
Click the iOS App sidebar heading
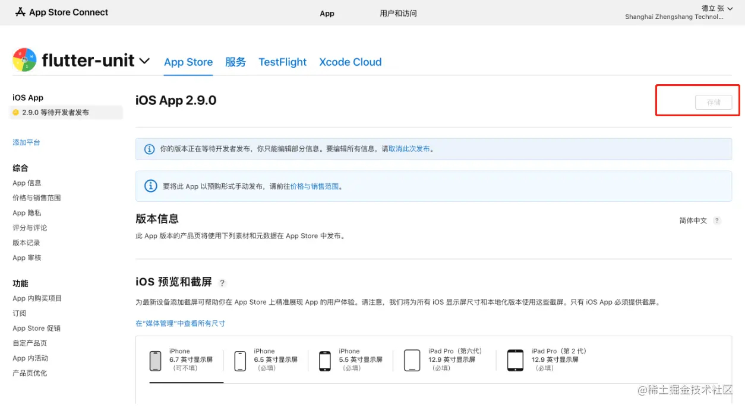tap(28, 98)
